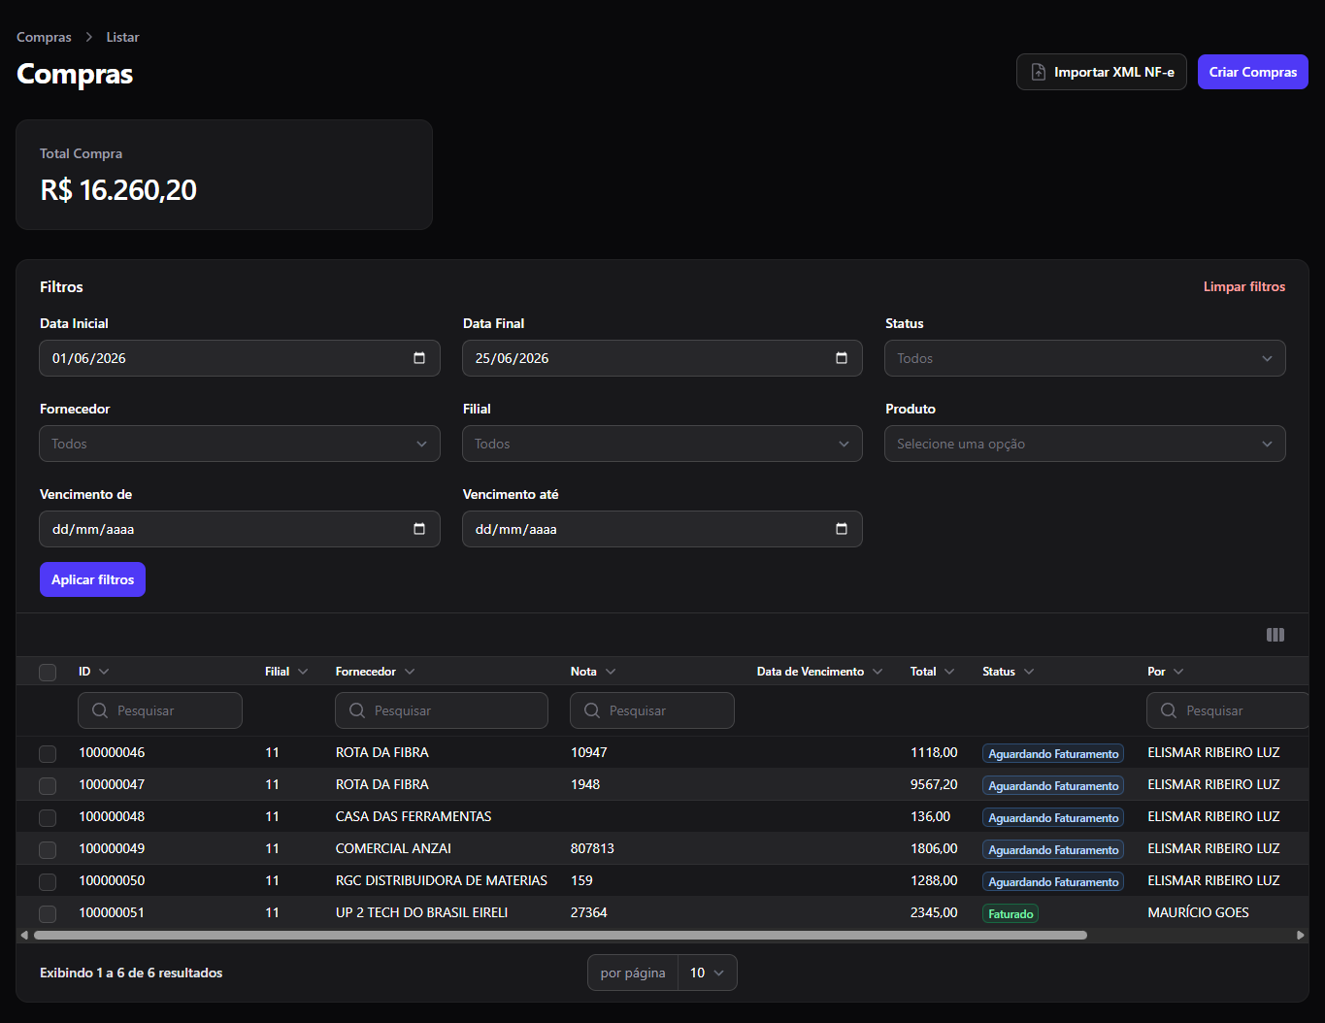Sort by Nota column header
The width and height of the screenshot is (1325, 1023).
pos(593,672)
